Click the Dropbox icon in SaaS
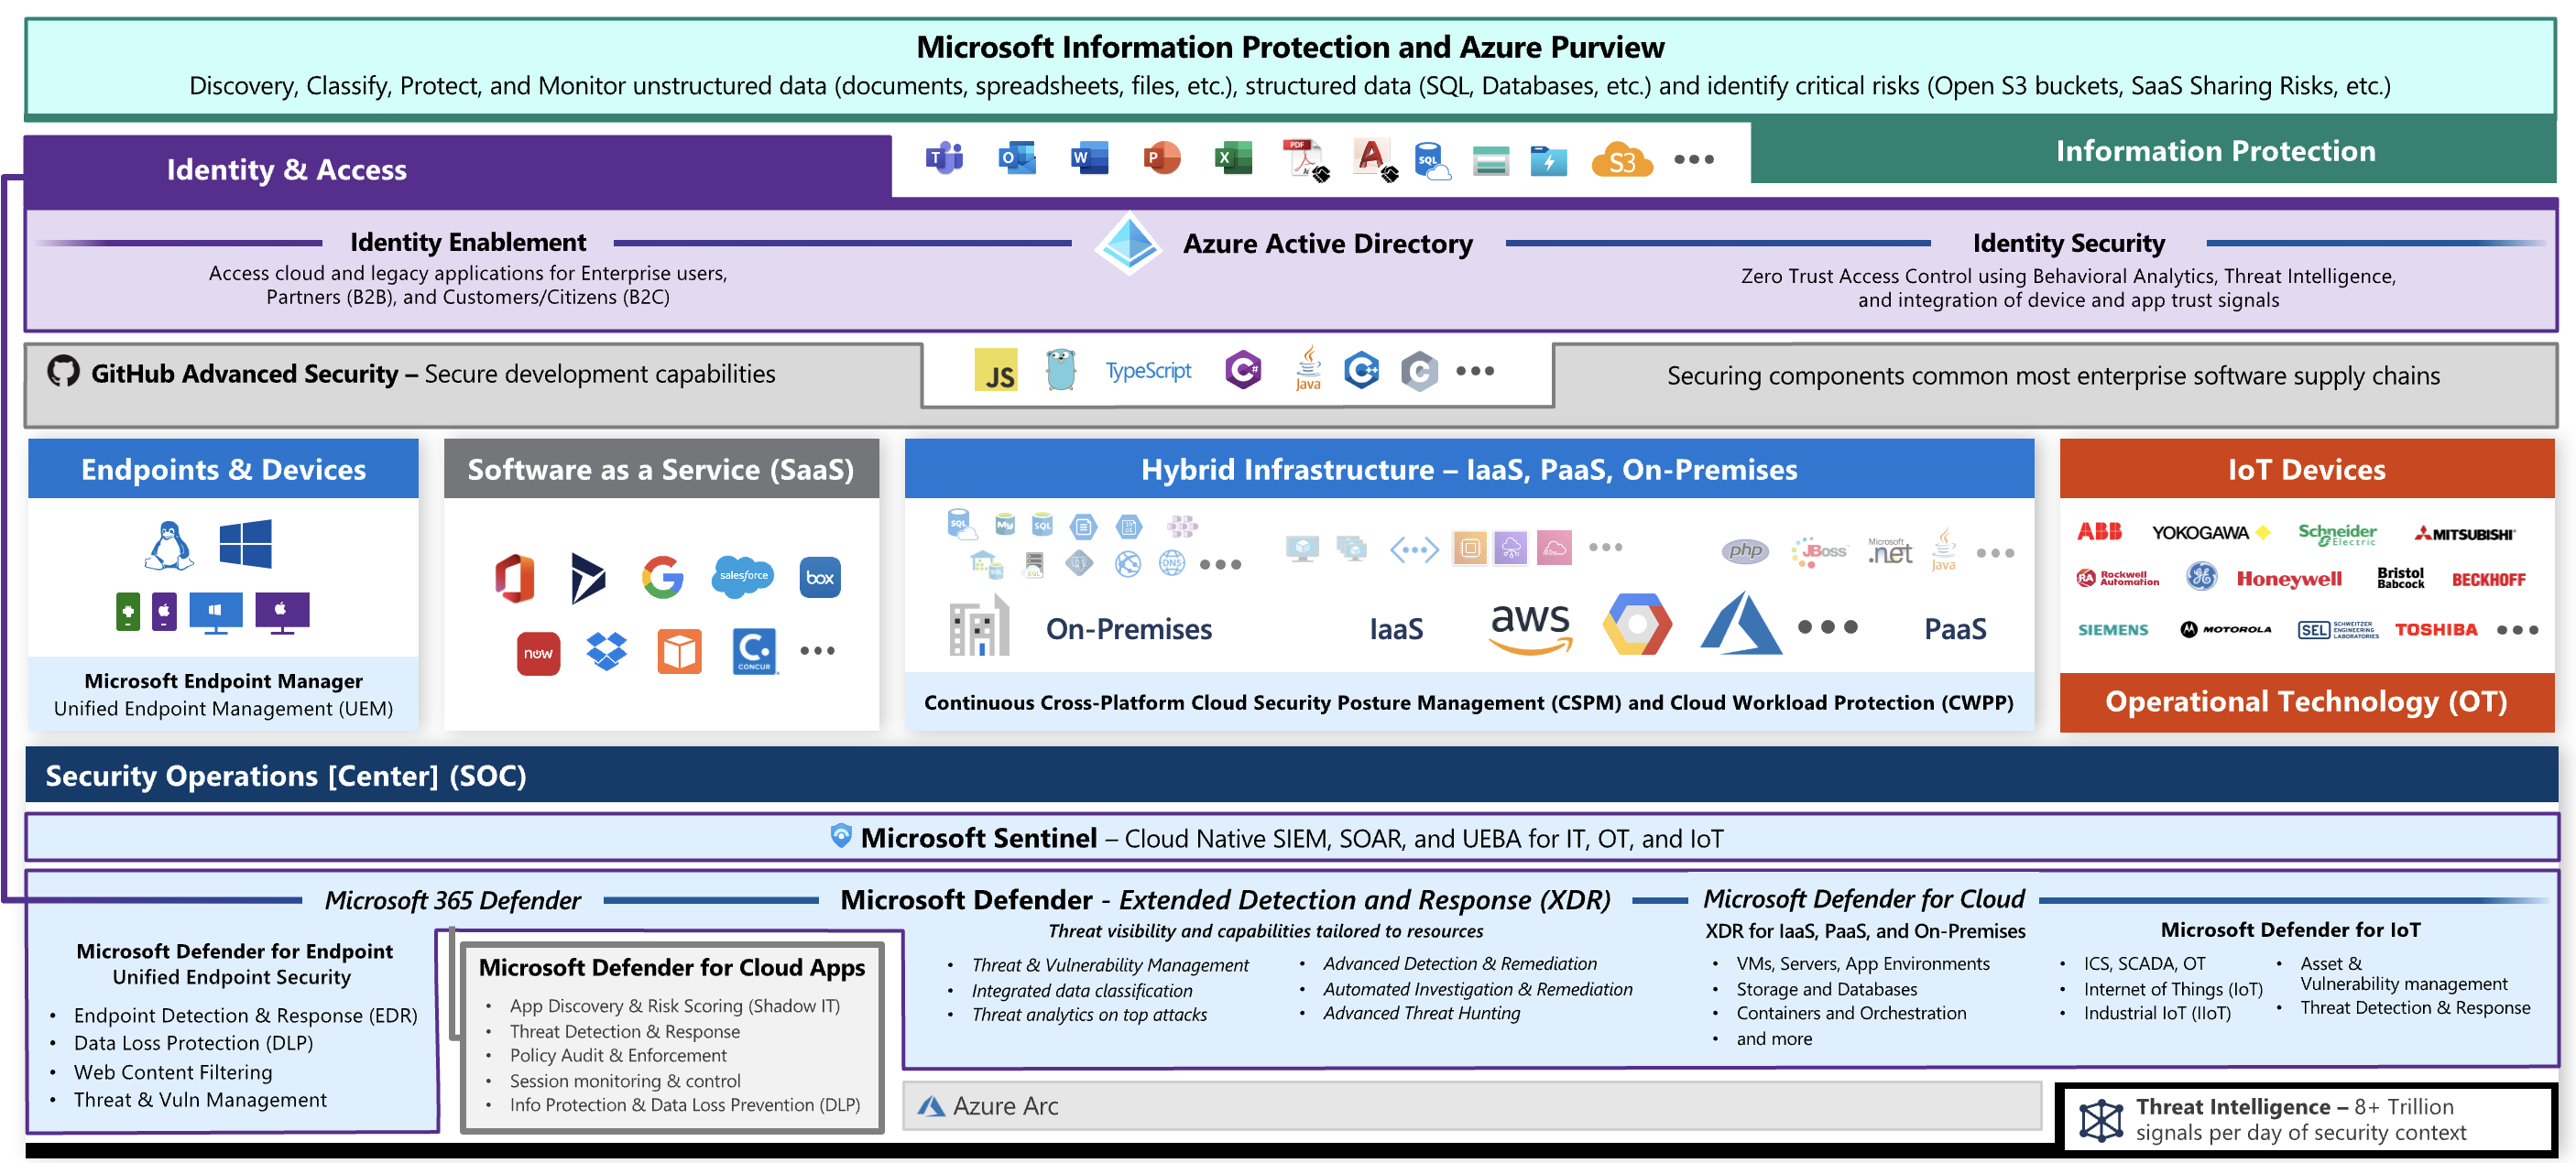This screenshot has width=2576, height=1163. [x=606, y=652]
